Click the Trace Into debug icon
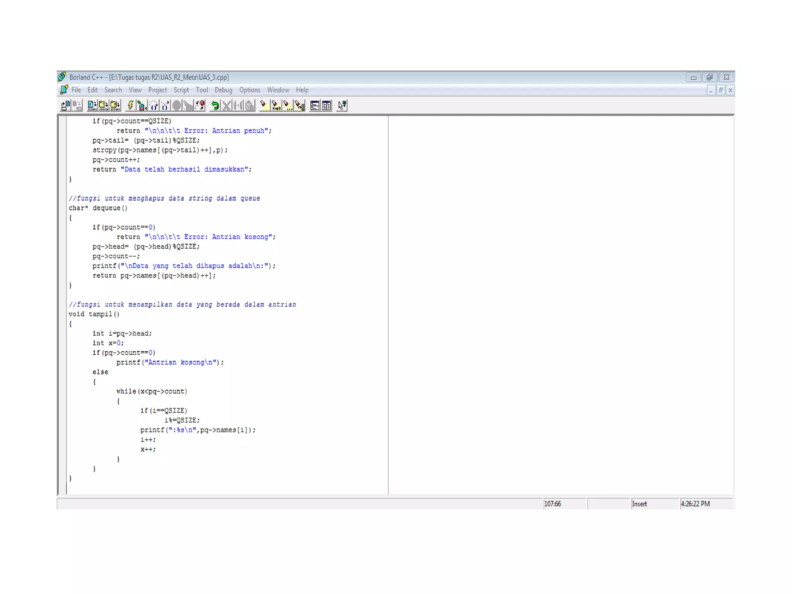The image size is (792, 594). coord(165,106)
